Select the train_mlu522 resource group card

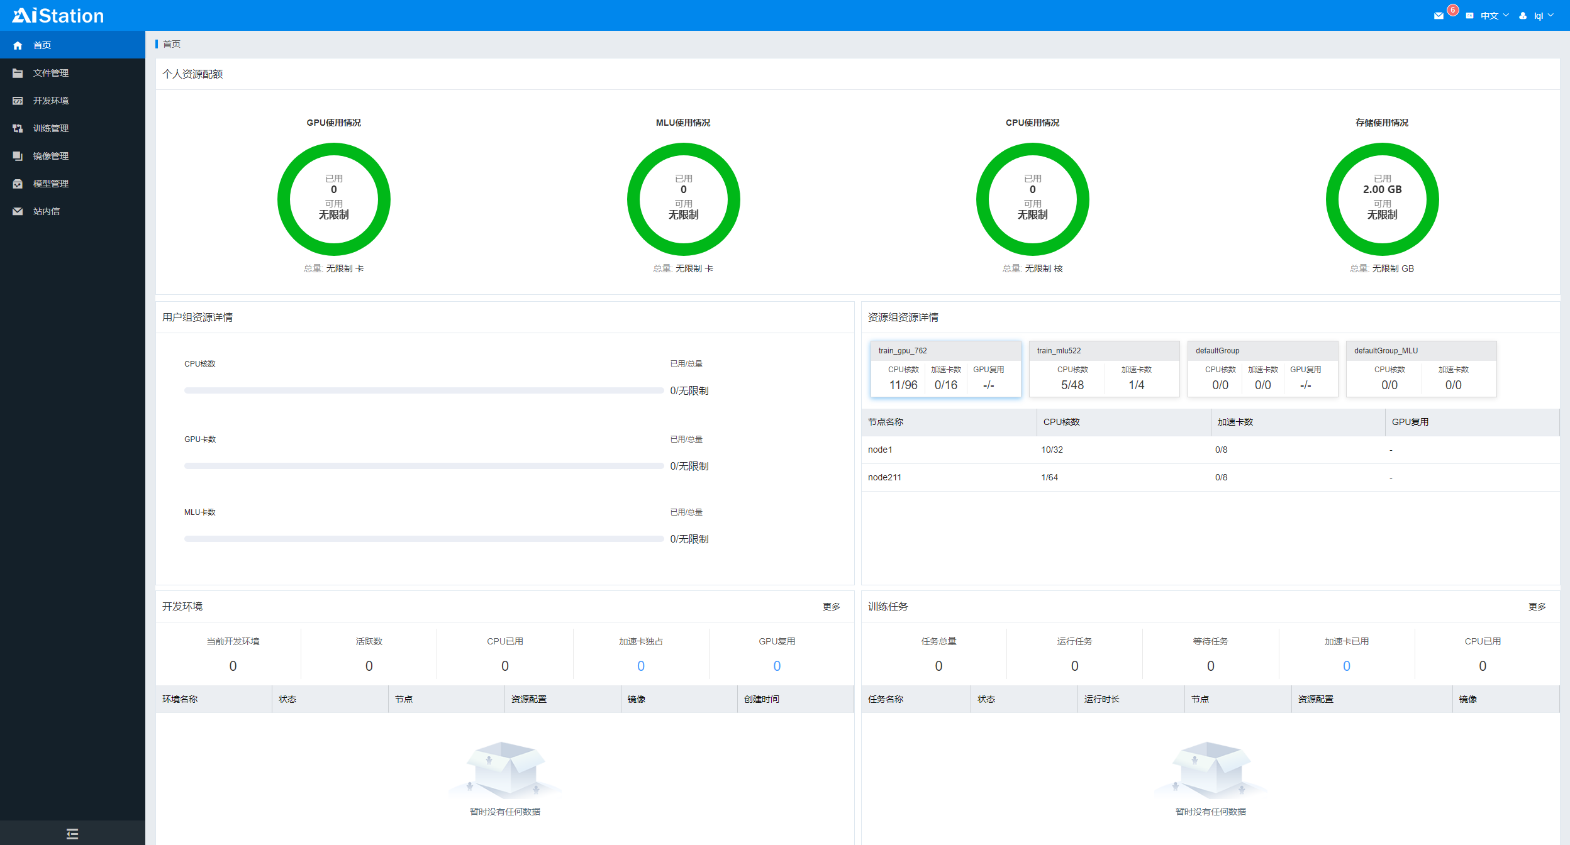click(x=1104, y=369)
